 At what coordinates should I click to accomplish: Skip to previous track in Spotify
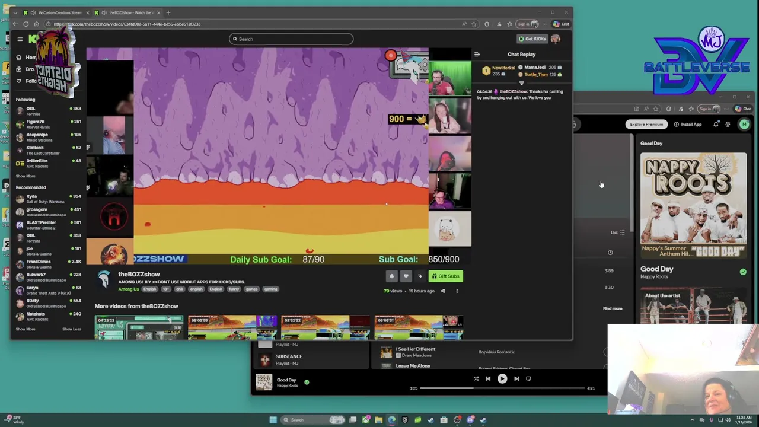pyautogui.click(x=488, y=378)
